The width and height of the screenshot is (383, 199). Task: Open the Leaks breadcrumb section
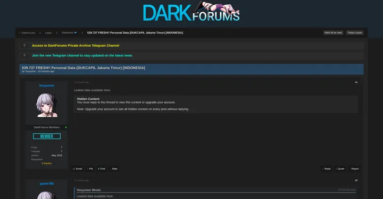pyautogui.click(x=48, y=33)
